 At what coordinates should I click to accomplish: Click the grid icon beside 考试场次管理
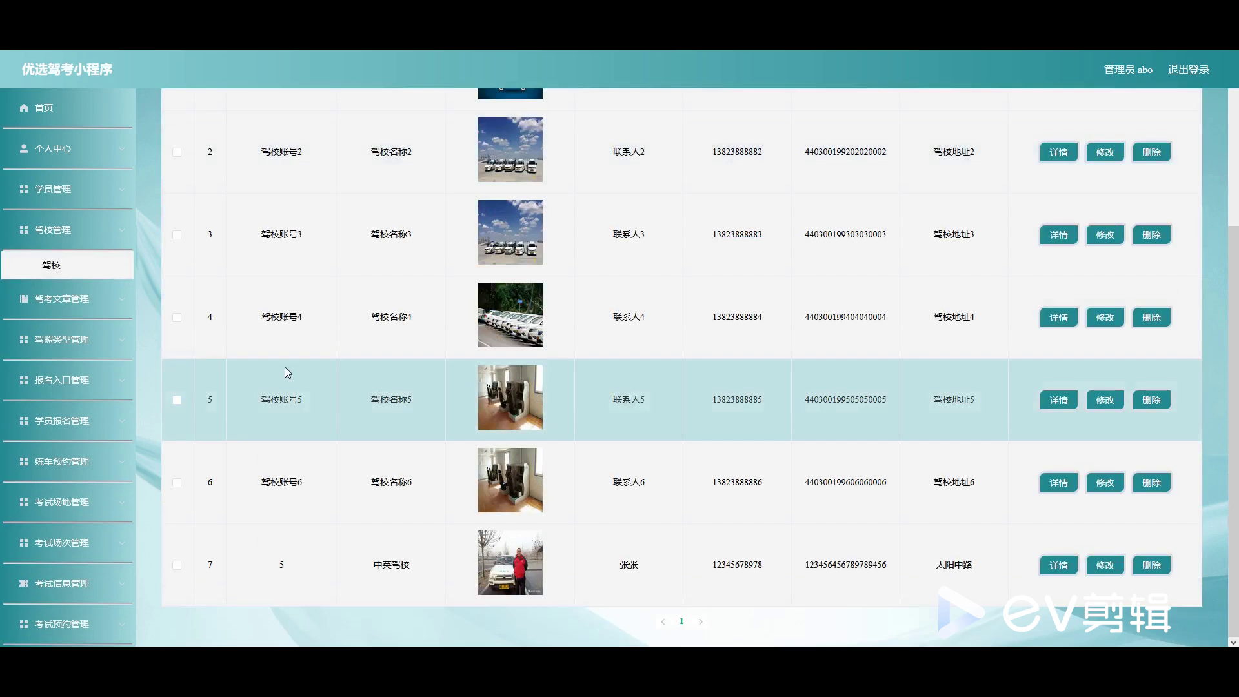tap(24, 543)
